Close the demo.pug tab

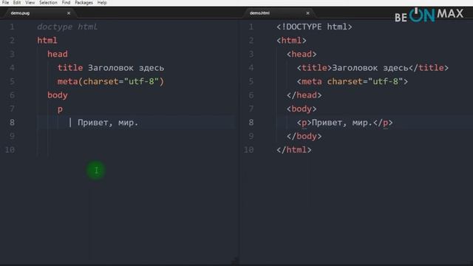pyautogui.click(x=69, y=13)
